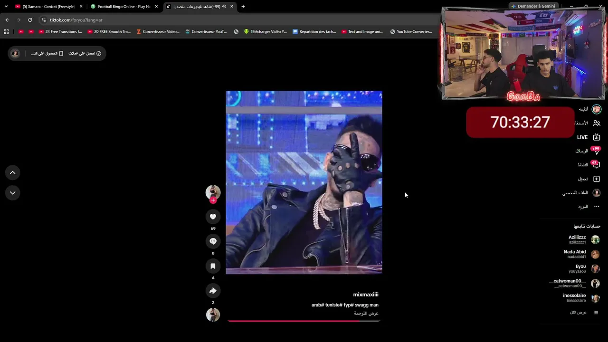Viewport: 608px width, 342px height.
Task: Open the account avatar at top left
Action: pos(15,53)
